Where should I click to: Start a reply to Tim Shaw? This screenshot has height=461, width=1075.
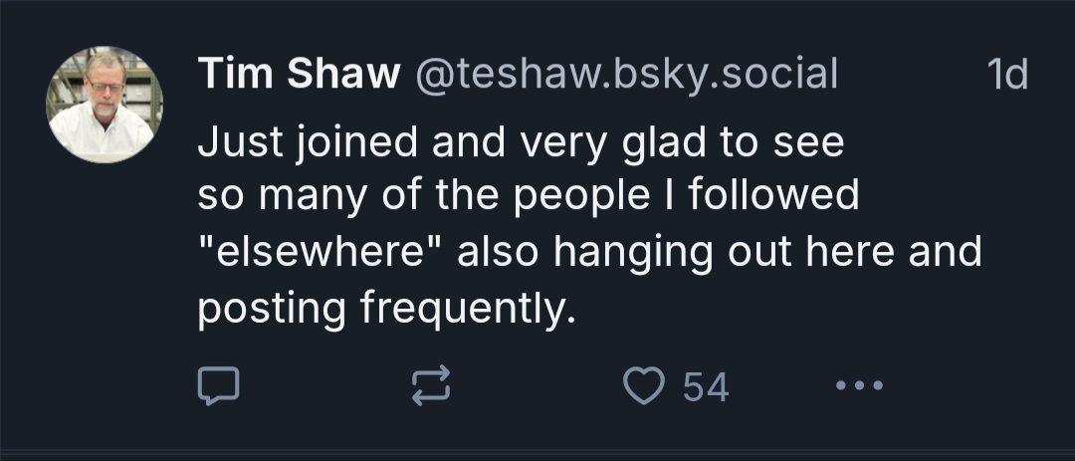218,385
